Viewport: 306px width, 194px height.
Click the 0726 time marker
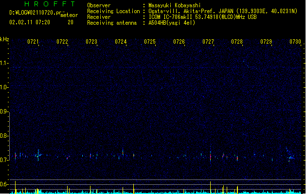179,42
